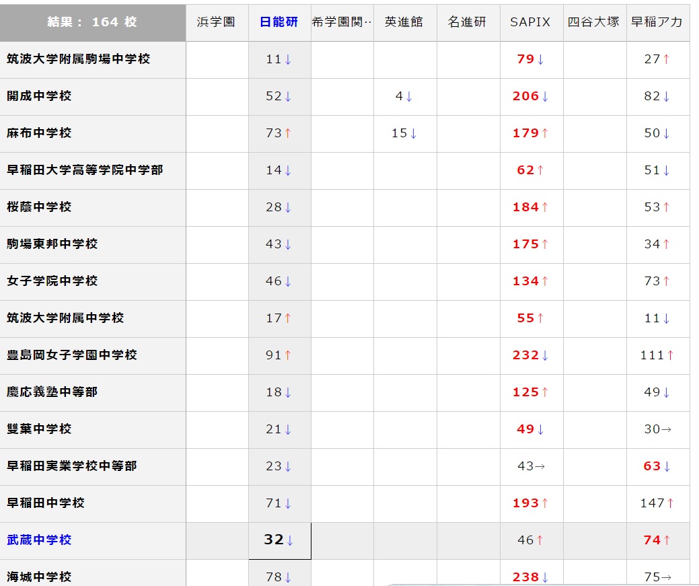Select the SAPIX column header
This screenshot has height=586, width=699.
pyautogui.click(x=530, y=22)
